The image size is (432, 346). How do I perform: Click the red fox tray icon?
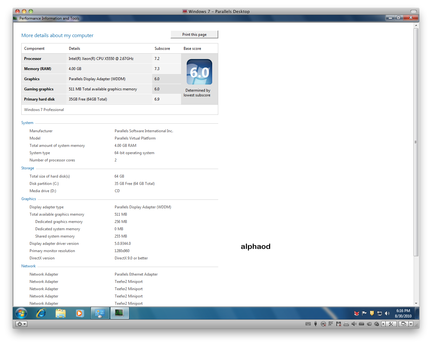[x=356, y=313]
